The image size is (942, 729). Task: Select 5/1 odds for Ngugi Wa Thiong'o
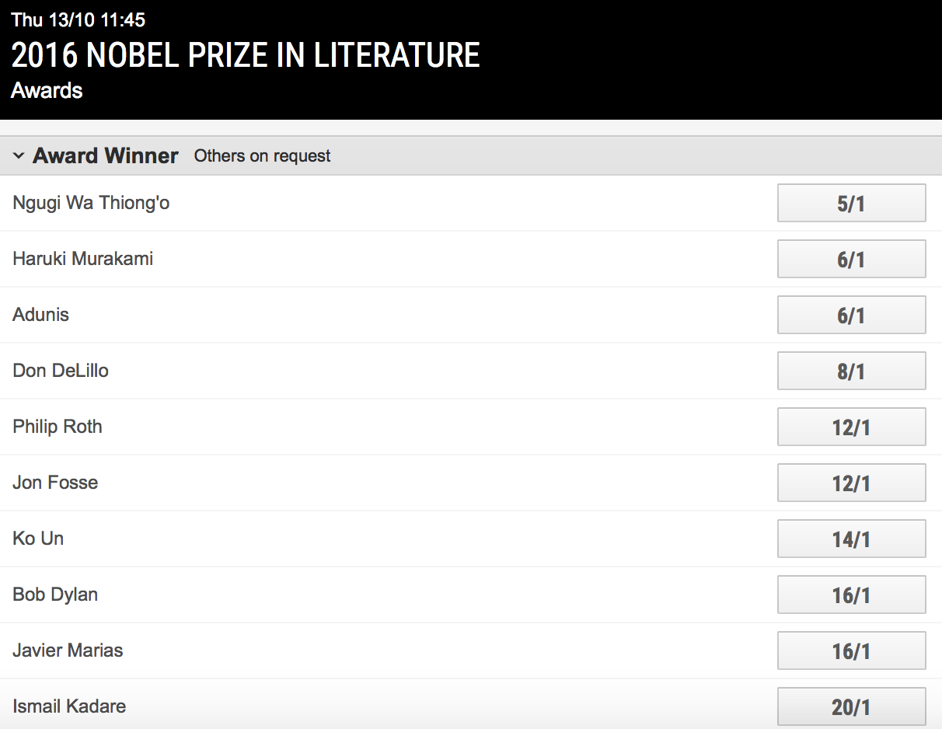point(851,204)
